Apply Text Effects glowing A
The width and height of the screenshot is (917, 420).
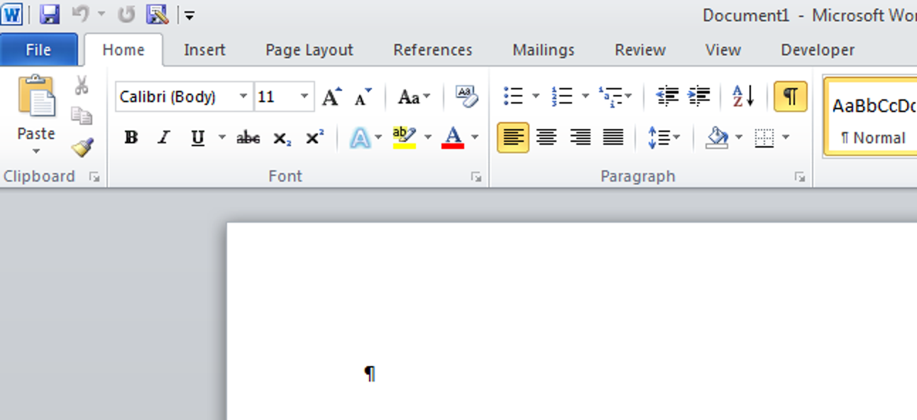coord(360,138)
